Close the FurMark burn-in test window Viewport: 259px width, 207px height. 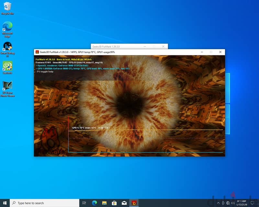coord(220,52)
